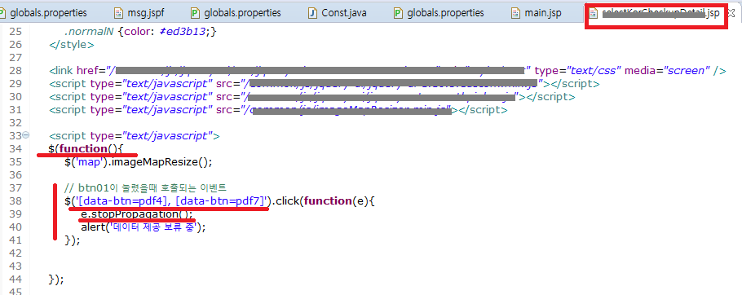The height and width of the screenshot is (295, 742).
Task: Select globals.properties tab preceding msg.jspf
Action: (x=43, y=13)
